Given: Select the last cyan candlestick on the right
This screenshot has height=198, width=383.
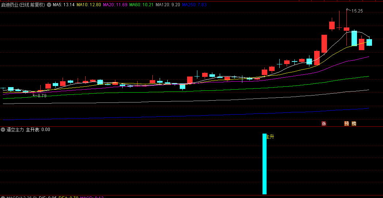Looking at the screenshot, I should click(x=369, y=42).
